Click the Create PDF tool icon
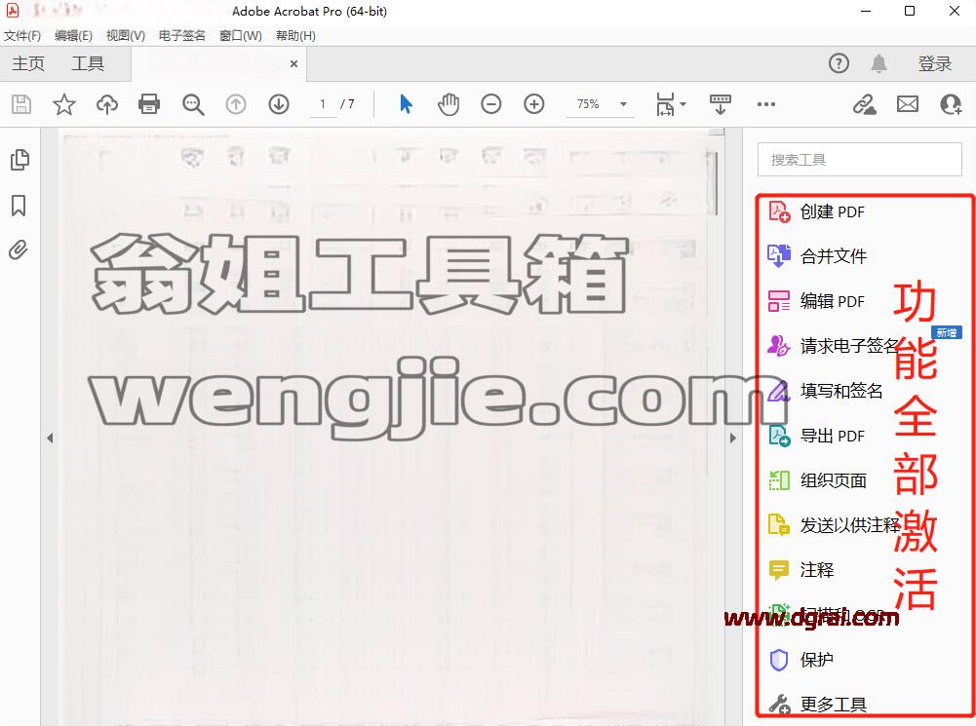This screenshot has width=976, height=726. [779, 211]
